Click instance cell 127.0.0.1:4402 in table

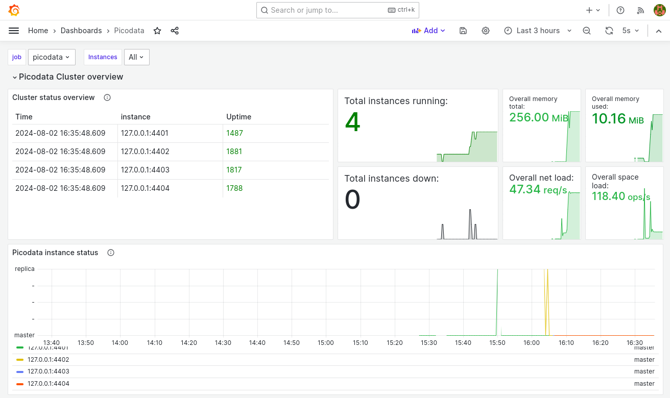(145, 152)
